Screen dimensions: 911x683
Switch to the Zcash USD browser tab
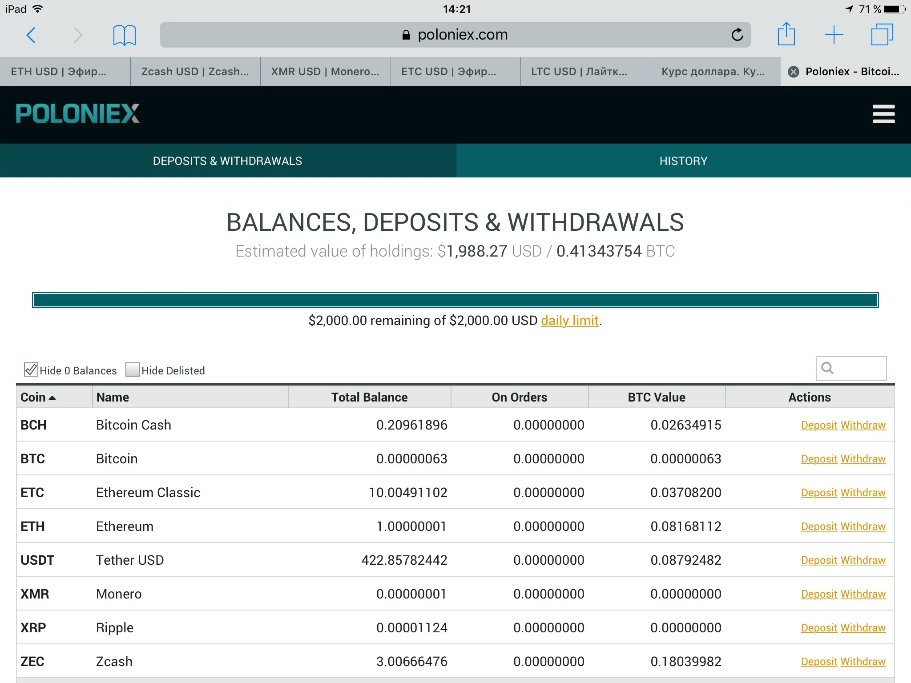[x=195, y=72]
